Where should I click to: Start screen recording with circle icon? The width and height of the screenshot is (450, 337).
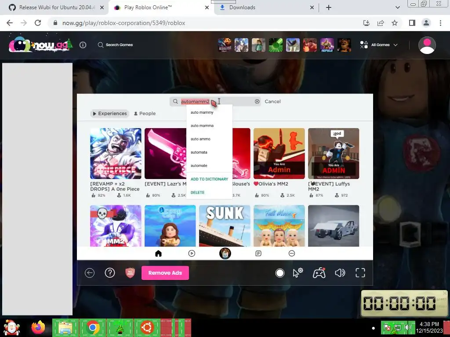tap(279, 273)
